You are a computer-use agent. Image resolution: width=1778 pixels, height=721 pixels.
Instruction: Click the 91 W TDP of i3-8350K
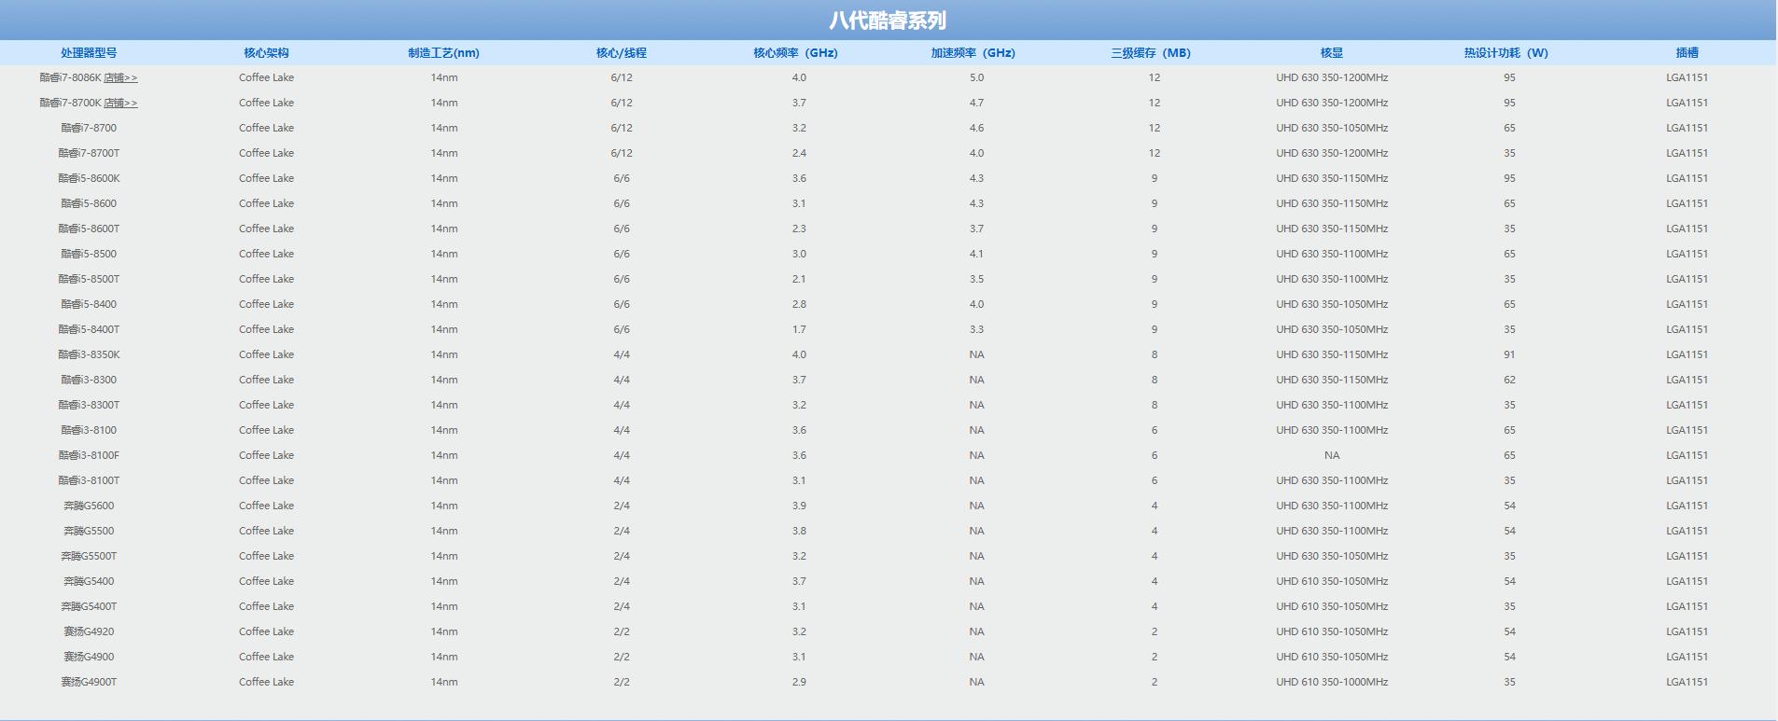tap(1509, 354)
